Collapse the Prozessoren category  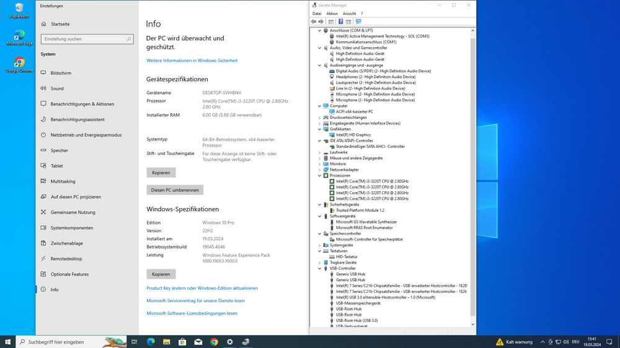[x=320, y=175]
